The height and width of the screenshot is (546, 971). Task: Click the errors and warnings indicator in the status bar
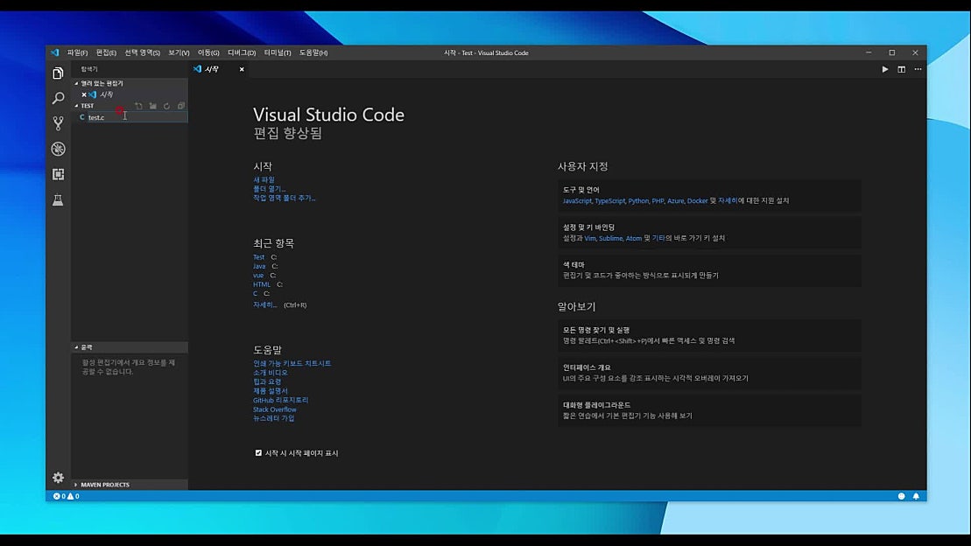click(65, 496)
